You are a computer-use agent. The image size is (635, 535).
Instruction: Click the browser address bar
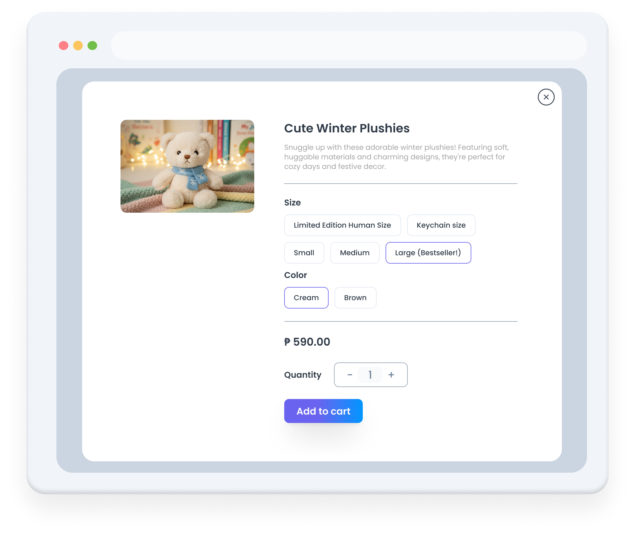tap(349, 46)
